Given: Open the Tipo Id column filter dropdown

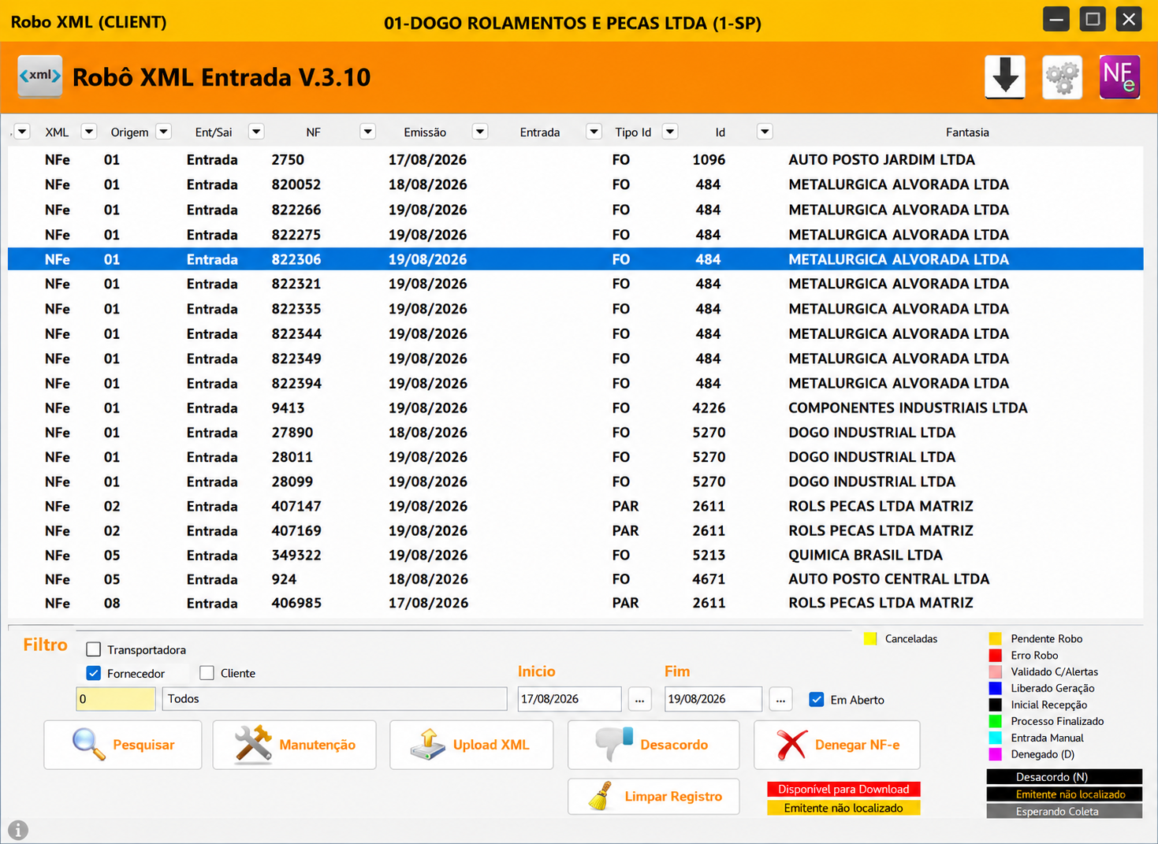Looking at the screenshot, I should pos(670,132).
